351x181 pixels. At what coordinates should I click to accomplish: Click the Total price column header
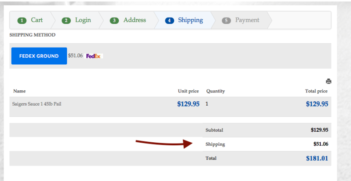click(316, 91)
